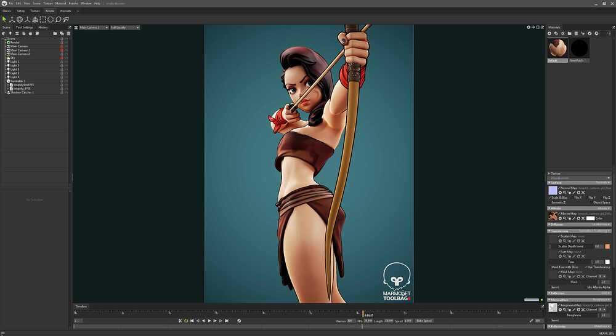The image size is (616, 336).
Task: Open the Albedo model dropdown
Action: click(x=604, y=208)
